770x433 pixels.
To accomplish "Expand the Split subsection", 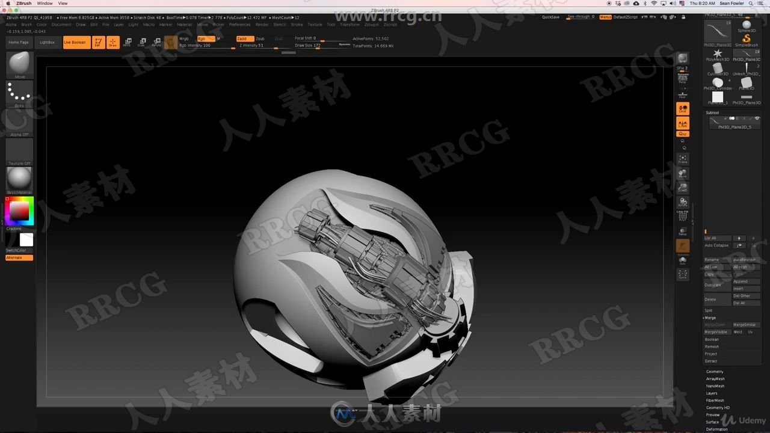I will click(x=709, y=310).
